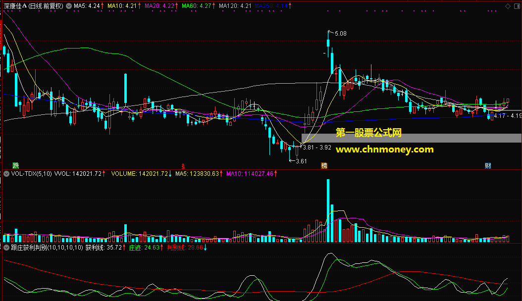This screenshot has width=522, height=301.
Task: Expand the 跟庄获利判别 indicator dropdown arrow
Action: [x=6, y=248]
